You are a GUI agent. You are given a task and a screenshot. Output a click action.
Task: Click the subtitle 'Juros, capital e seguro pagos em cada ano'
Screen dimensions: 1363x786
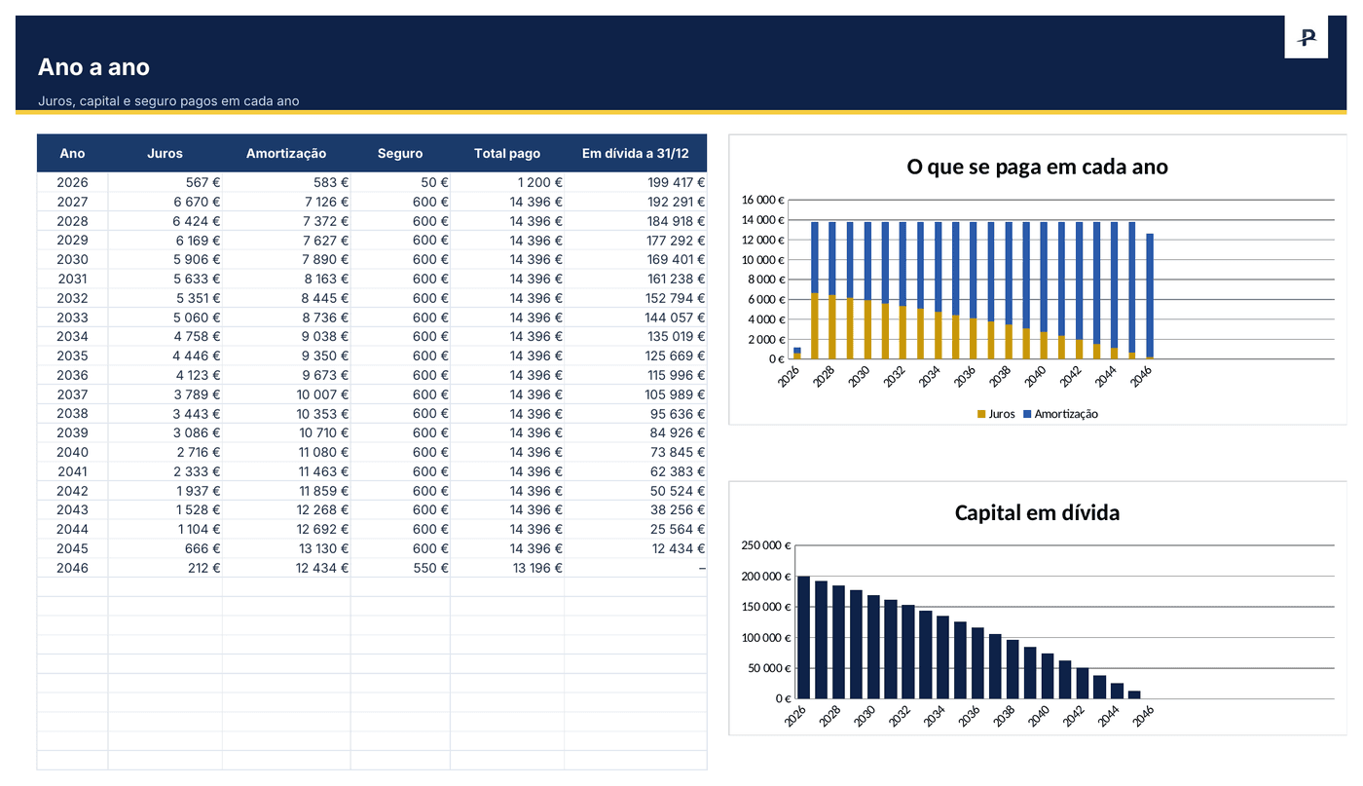pyautogui.click(x=168, y=101)
